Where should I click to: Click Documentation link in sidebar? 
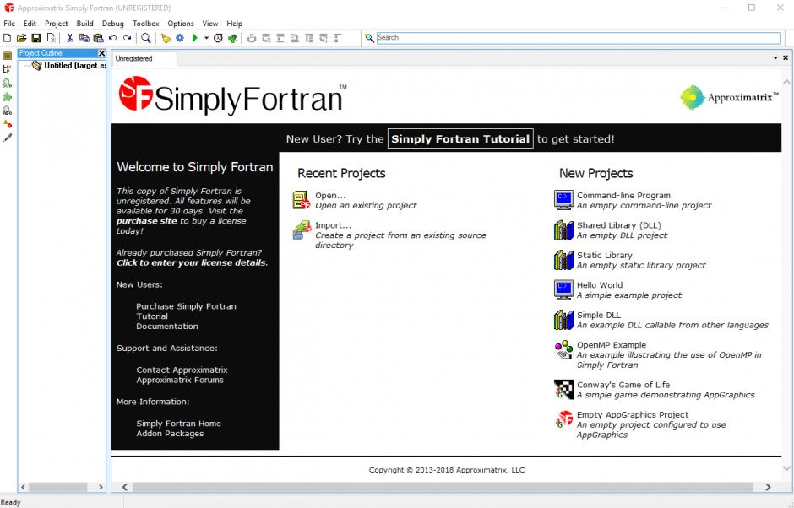167,327
